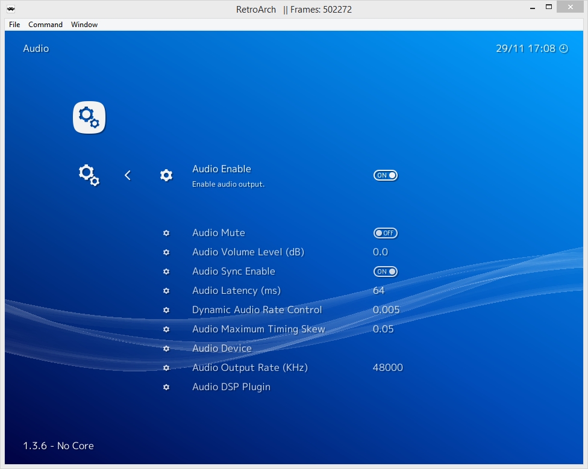Click the '1.3.6 - No Core' version text
Viewport: 588px width, 469px height.
58,446
